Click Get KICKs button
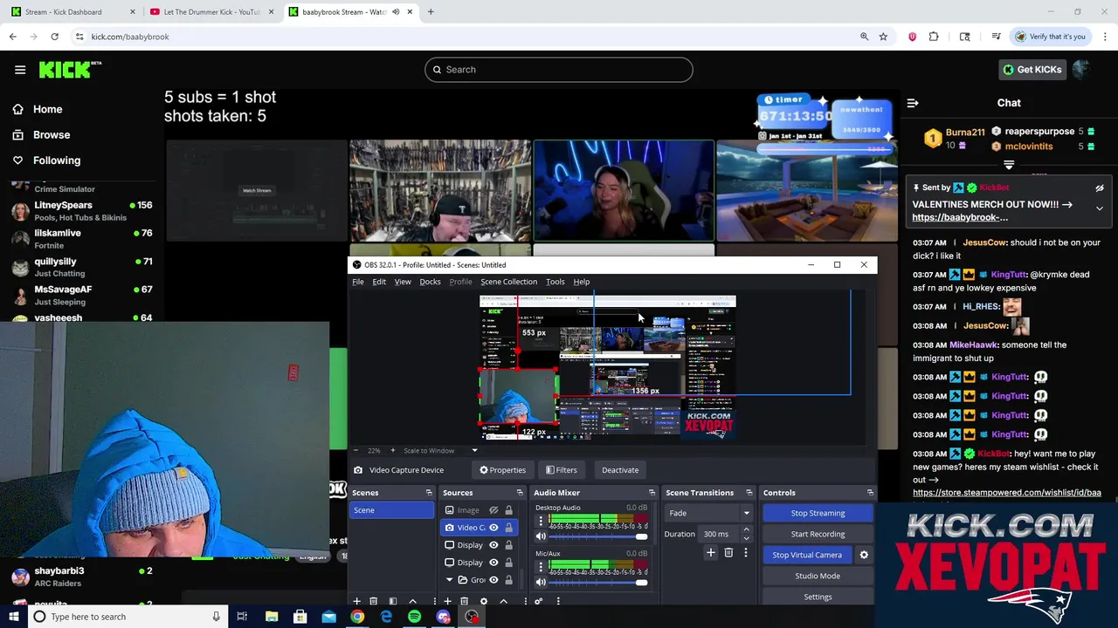 (x=1032, y=70)
